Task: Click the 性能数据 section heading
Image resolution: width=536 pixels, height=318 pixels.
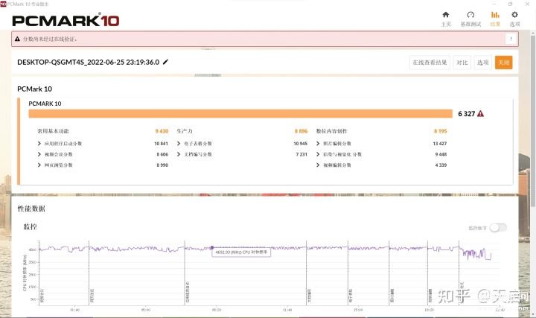Action: [x=31, y=209]
